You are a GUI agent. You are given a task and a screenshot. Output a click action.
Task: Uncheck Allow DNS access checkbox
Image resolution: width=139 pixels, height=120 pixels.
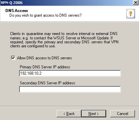(13, 58)
